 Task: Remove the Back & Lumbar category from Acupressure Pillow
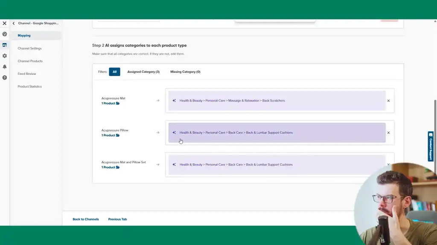(388, 132)
